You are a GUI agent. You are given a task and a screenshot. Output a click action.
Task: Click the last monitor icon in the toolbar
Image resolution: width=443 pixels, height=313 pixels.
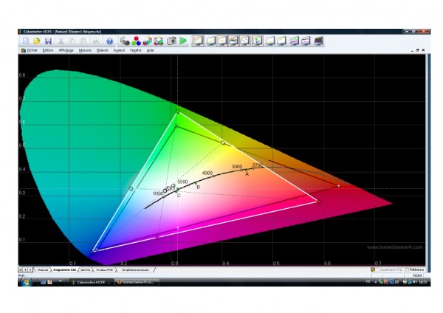pos(319,41)
